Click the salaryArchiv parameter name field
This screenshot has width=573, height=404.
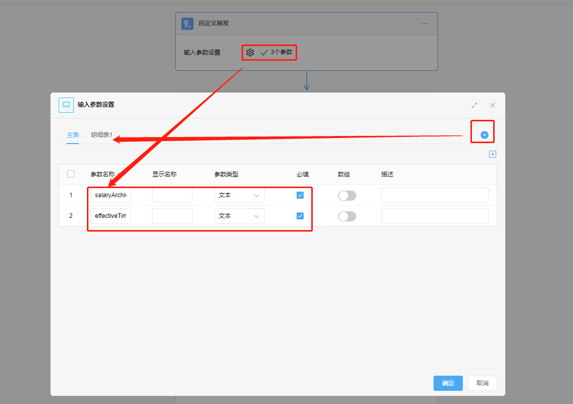click(110, 195)
